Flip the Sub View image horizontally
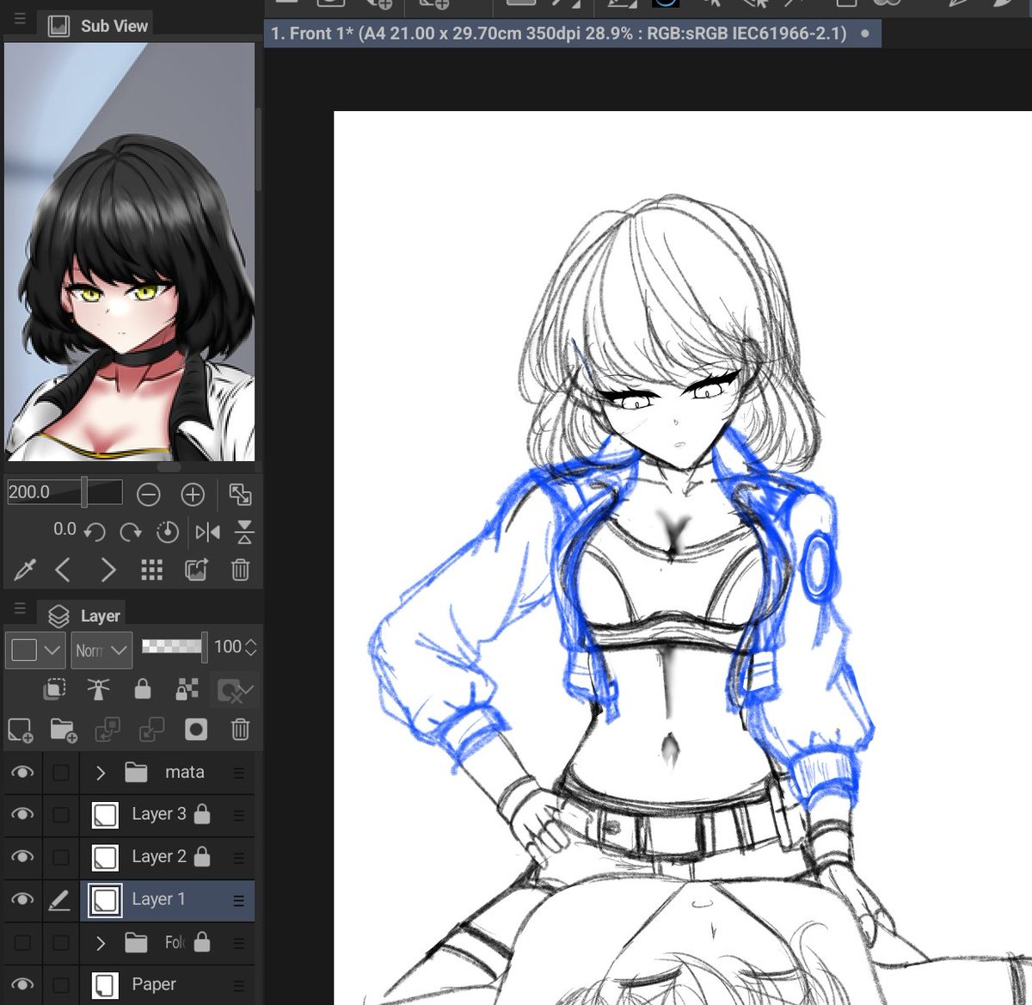Screen dimensions: 1032x1005 tap(207, 532)
